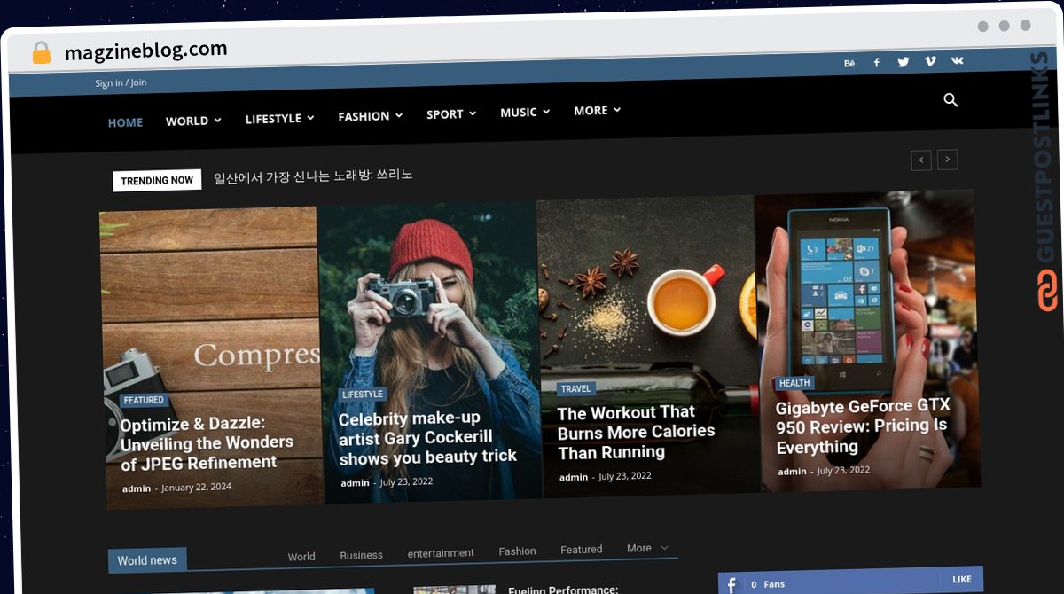Click the search magnifier icon
The height and width of the screenshot is (594, 1064).
(x=951, y=100)
